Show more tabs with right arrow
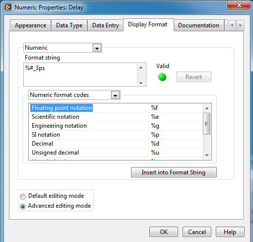 pyautogui.click(x=240, y=25)
